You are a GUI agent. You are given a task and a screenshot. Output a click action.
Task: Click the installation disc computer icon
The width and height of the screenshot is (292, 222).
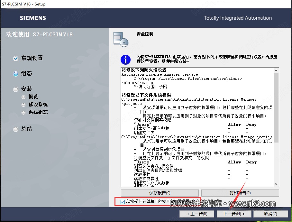[121, 40]
